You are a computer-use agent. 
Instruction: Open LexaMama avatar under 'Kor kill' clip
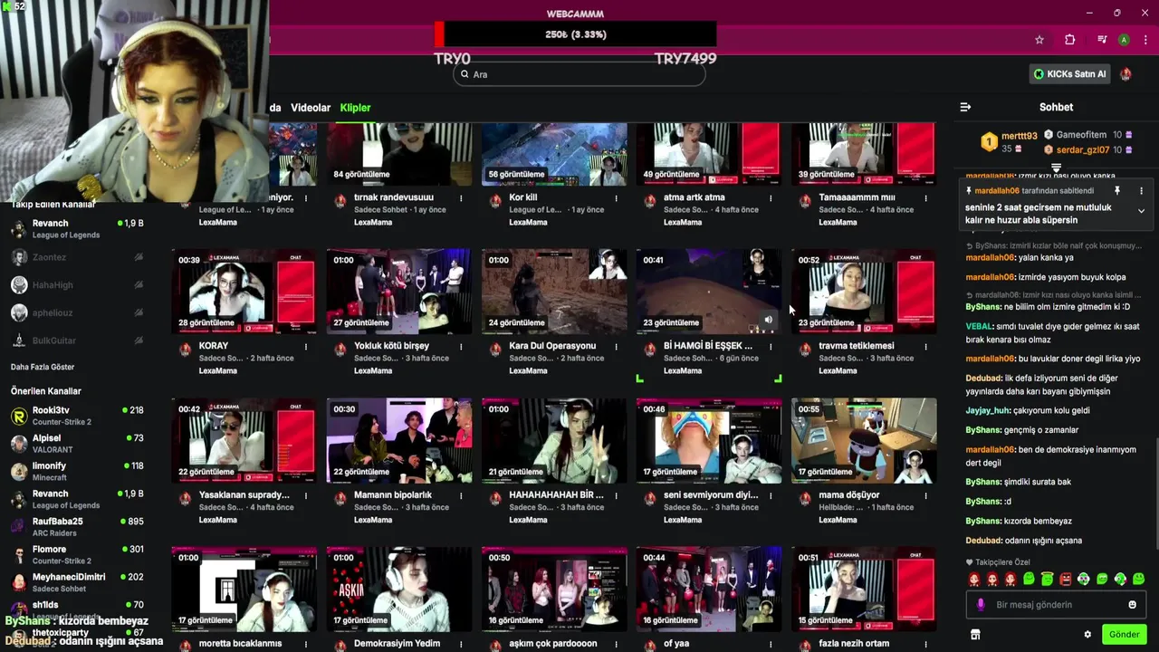(495, 201)
